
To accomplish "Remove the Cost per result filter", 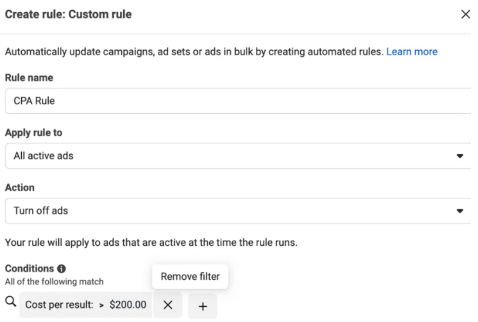I will pyautogui.click(x=167, y=306).
